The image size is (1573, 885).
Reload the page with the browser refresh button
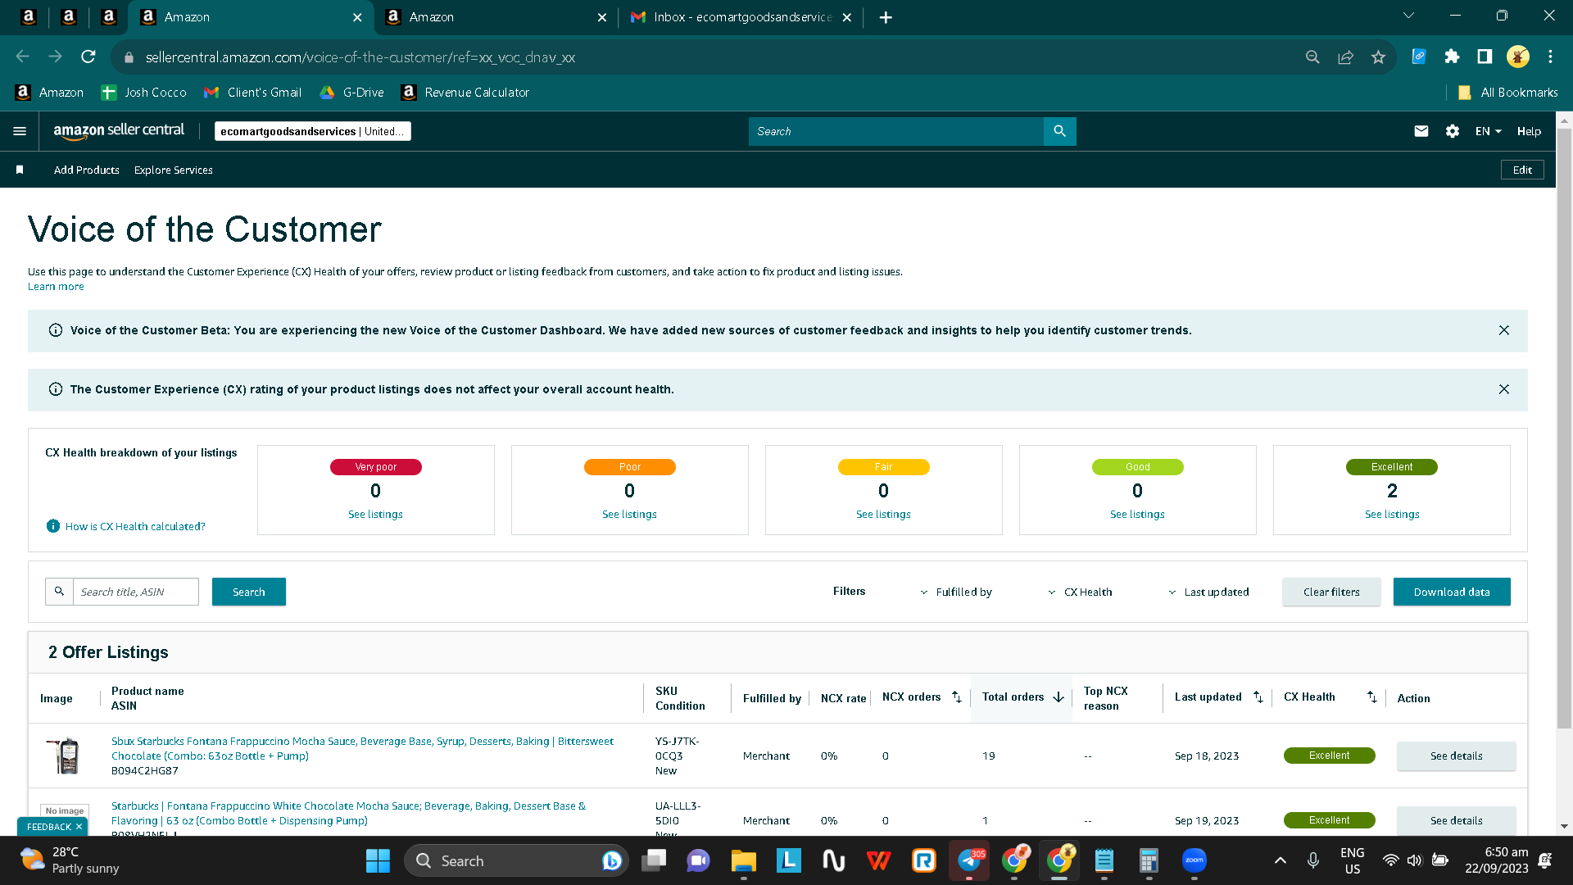point(88,57)
